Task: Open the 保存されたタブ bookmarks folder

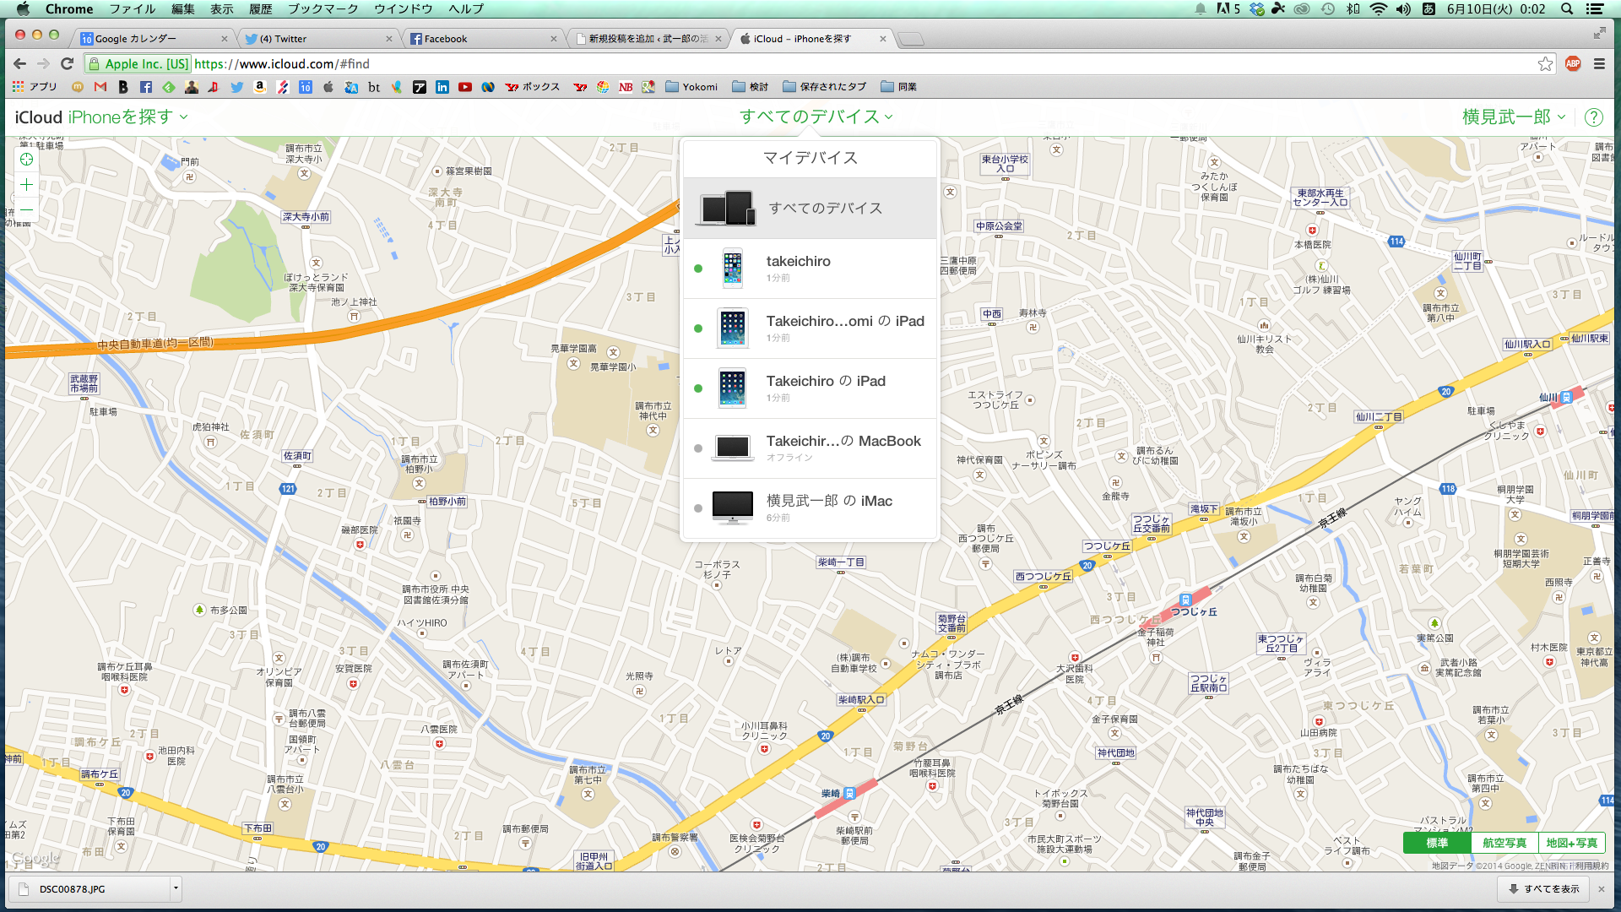Action: pyautogui.click(x=825, y=87)
